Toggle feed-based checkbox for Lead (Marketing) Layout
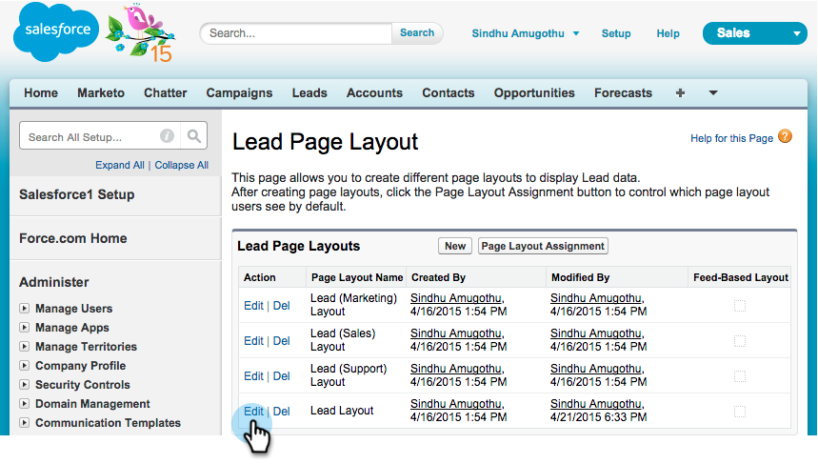Screen dimensions: 818x464 point(740,305)
